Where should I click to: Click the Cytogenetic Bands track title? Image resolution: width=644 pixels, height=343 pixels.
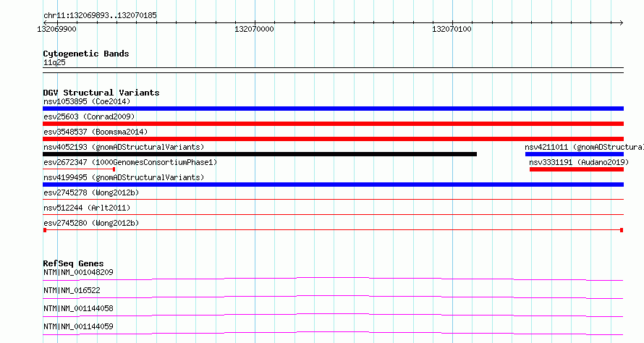86,54
